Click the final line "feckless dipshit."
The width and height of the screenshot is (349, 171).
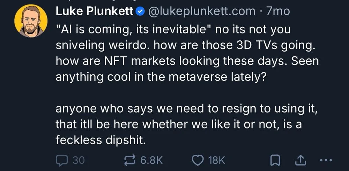pos(100,140)
